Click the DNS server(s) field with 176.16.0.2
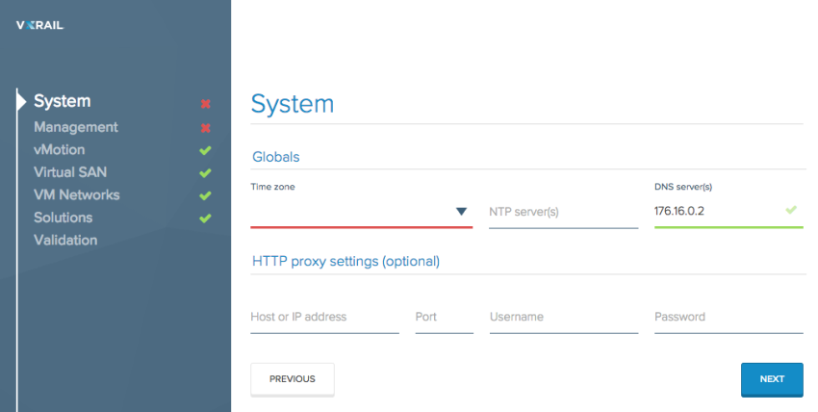The width and height of the screenshot is (818, 412). click(729, 211)
